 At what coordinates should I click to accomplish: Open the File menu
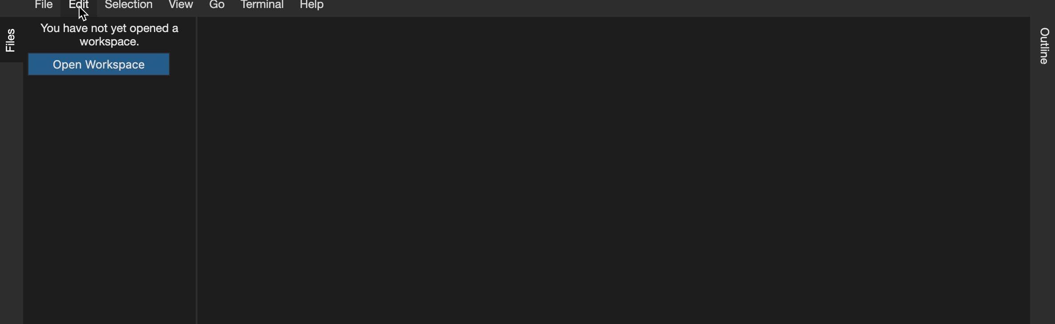point(44,5)
